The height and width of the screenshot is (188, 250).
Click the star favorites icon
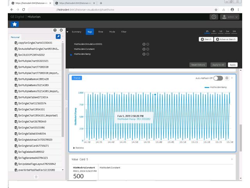pyautogui.click(x=14, y=24)
